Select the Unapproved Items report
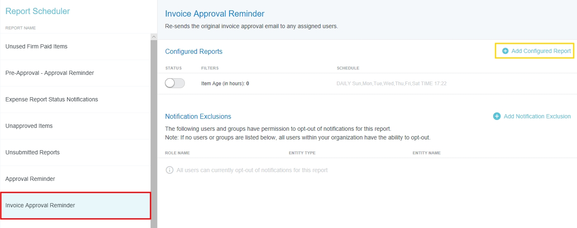This screenshot has width=577, height=228. pos(29,126)
